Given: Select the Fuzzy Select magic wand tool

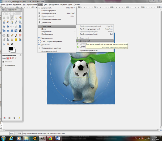Looking at the screenshot, I should [16, 18].
